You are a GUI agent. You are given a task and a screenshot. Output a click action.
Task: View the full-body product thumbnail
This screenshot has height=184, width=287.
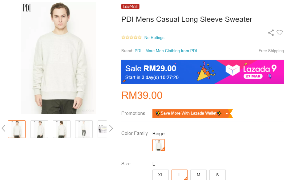click(84, 129)
